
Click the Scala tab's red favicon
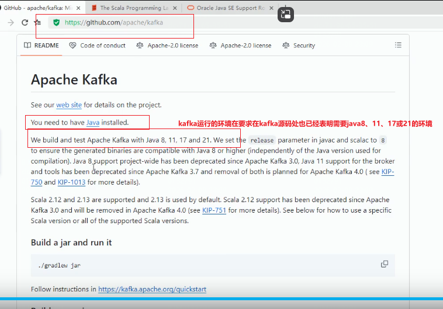[x=94, y=8]
